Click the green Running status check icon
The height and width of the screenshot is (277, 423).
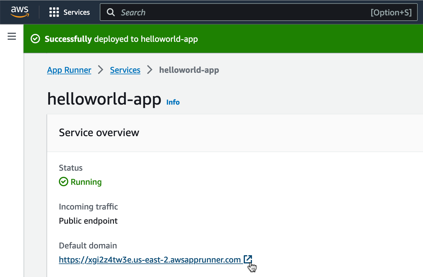coord(64,182)
